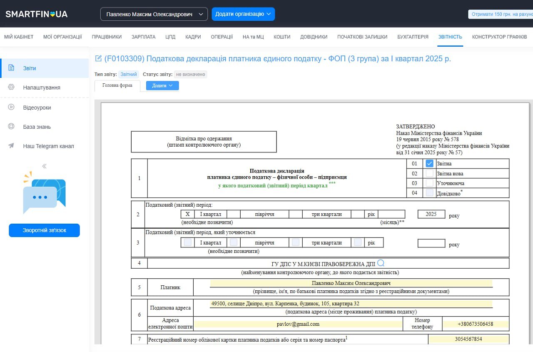Check the Уточнююча checkbox
Image resolution: width=533 pixels, height=352 pixels.
pyautogui.click(x=430, y=183)
